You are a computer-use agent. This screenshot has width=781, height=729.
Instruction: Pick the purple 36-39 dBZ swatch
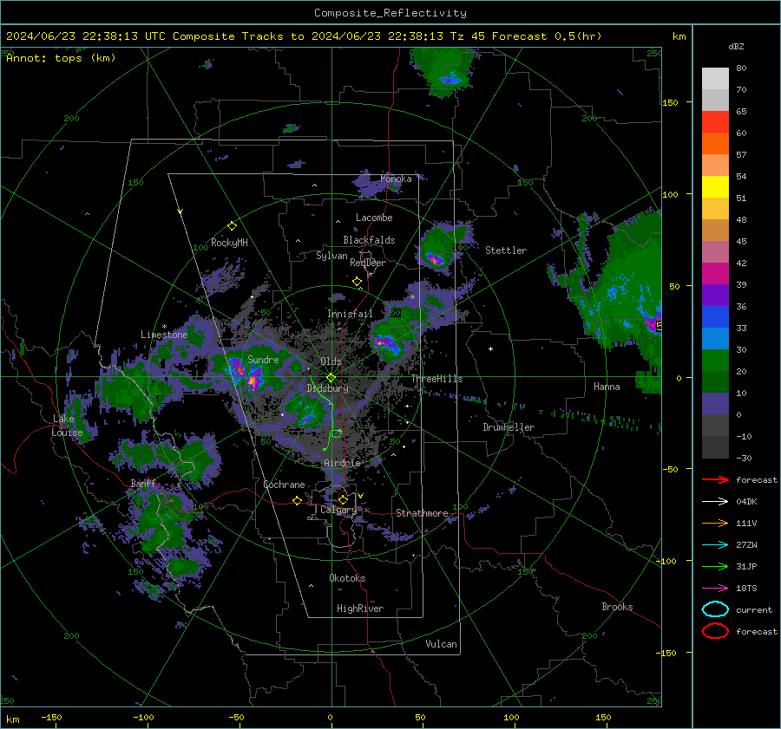pos(715,295)
